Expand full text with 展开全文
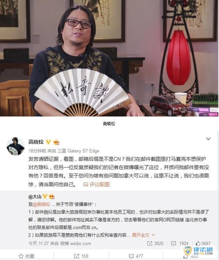219x260 pixels. point(141,235)
